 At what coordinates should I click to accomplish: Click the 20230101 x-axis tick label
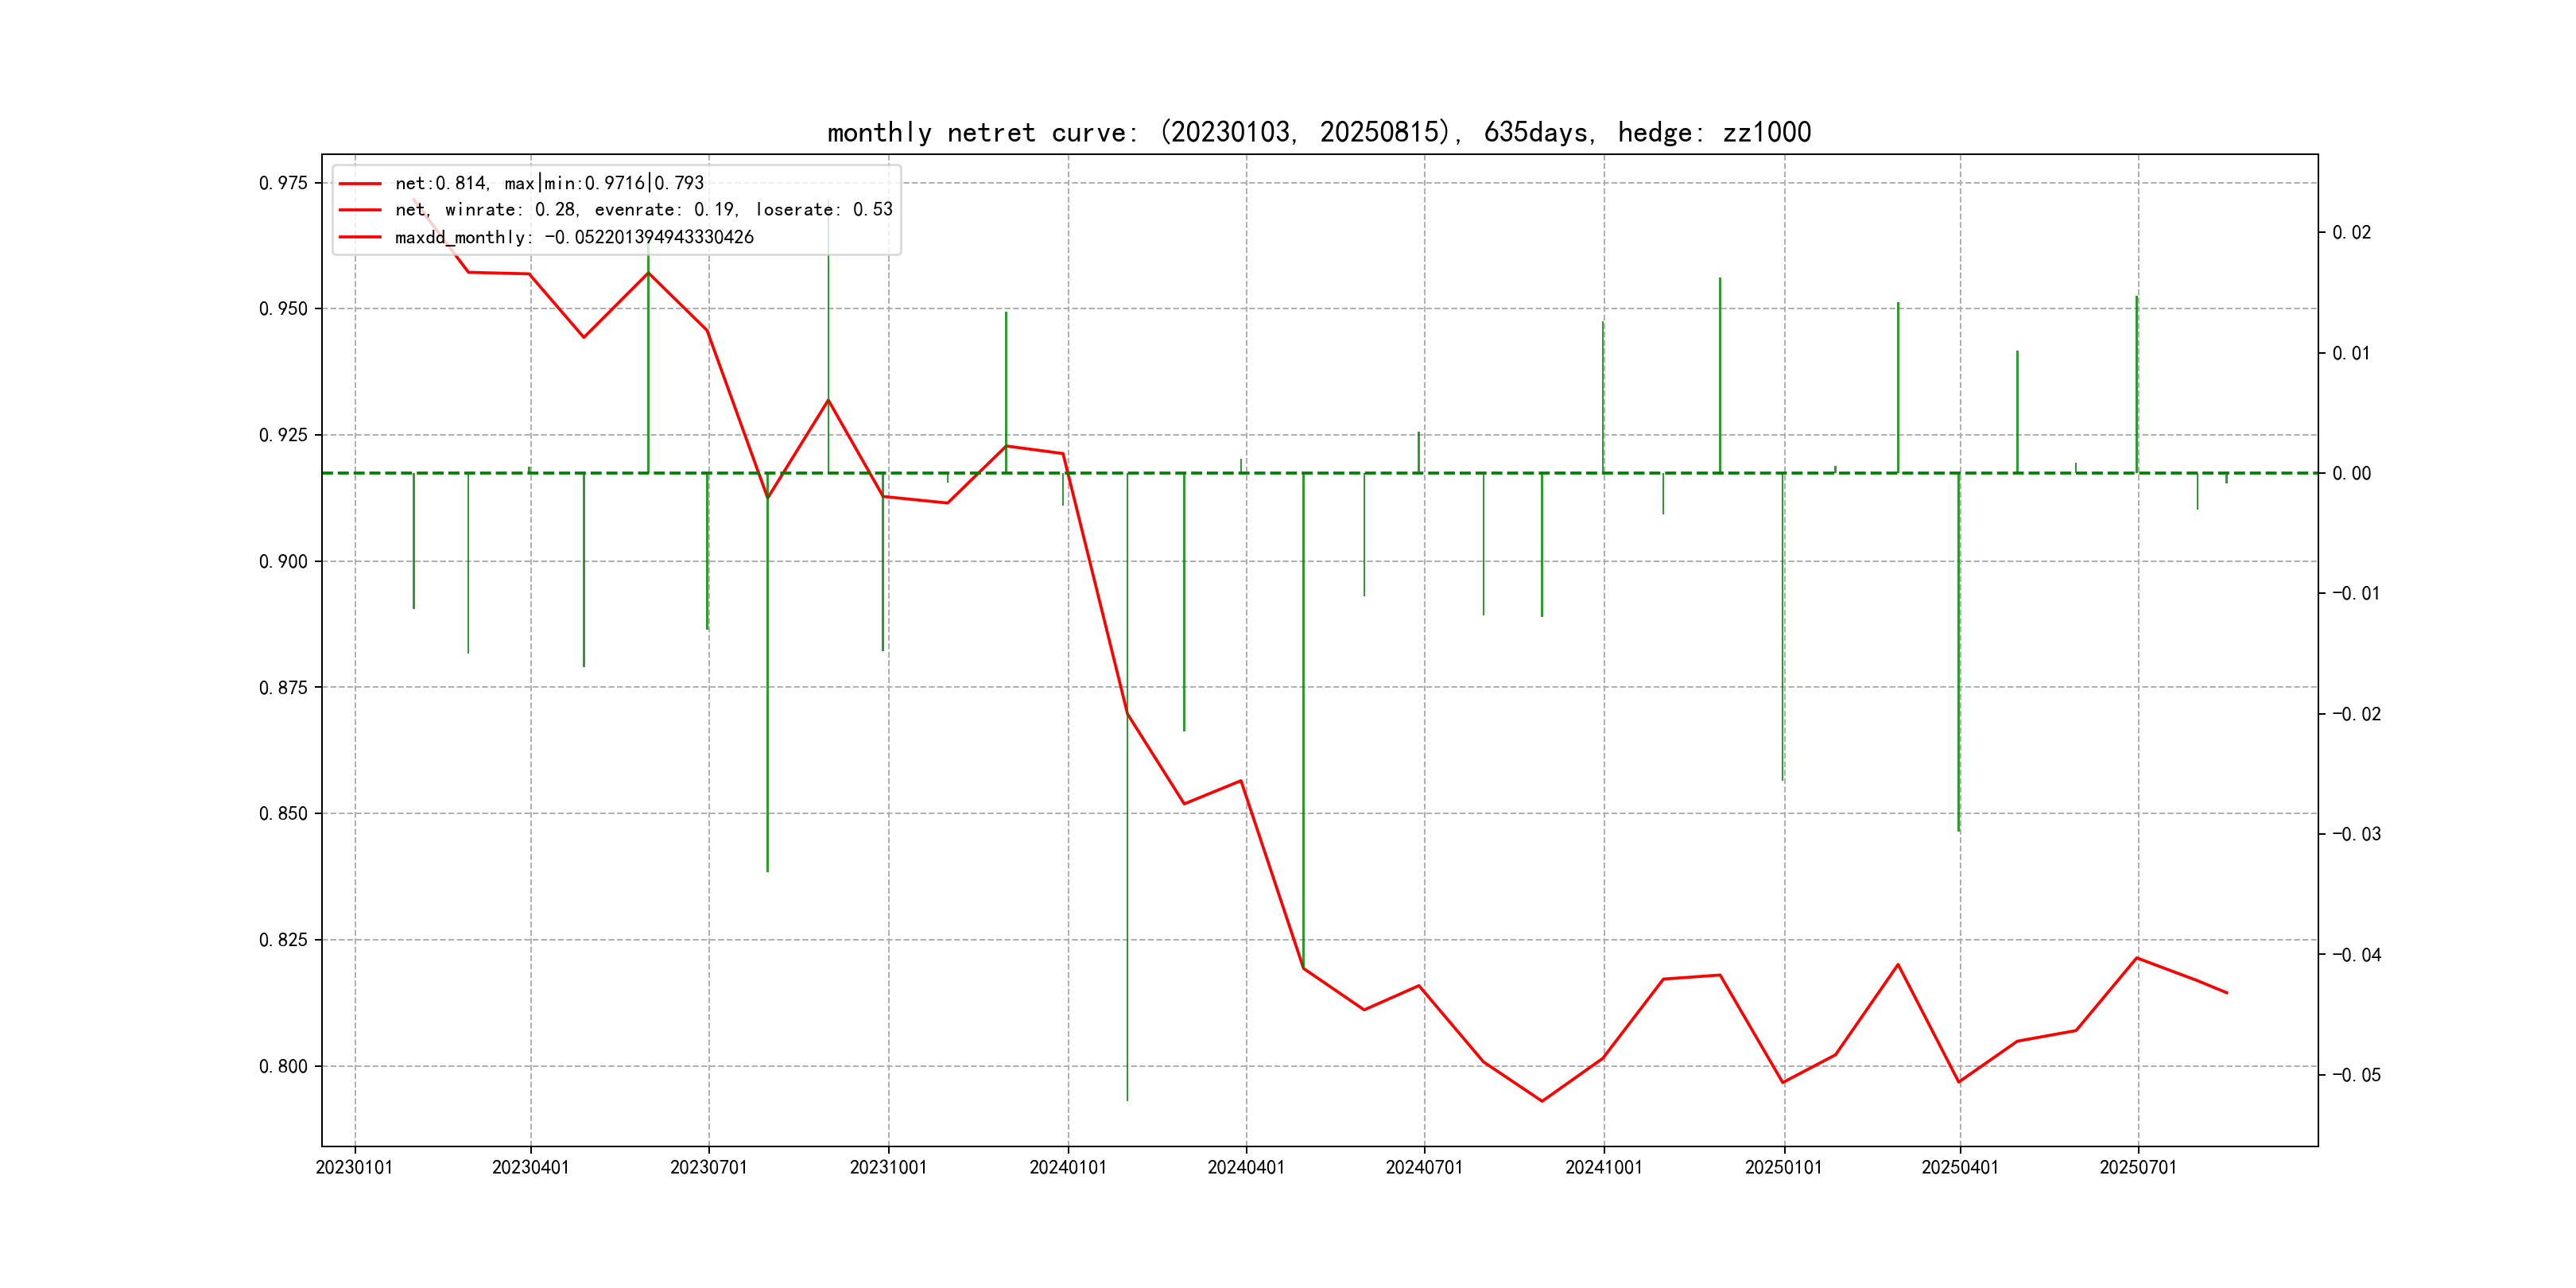click(354, 1167)
